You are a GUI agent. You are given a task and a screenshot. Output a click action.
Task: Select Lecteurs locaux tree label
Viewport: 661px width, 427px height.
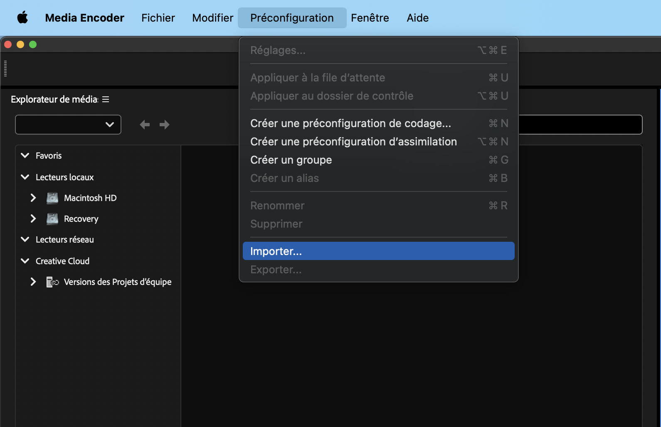(x=65, y=177)
